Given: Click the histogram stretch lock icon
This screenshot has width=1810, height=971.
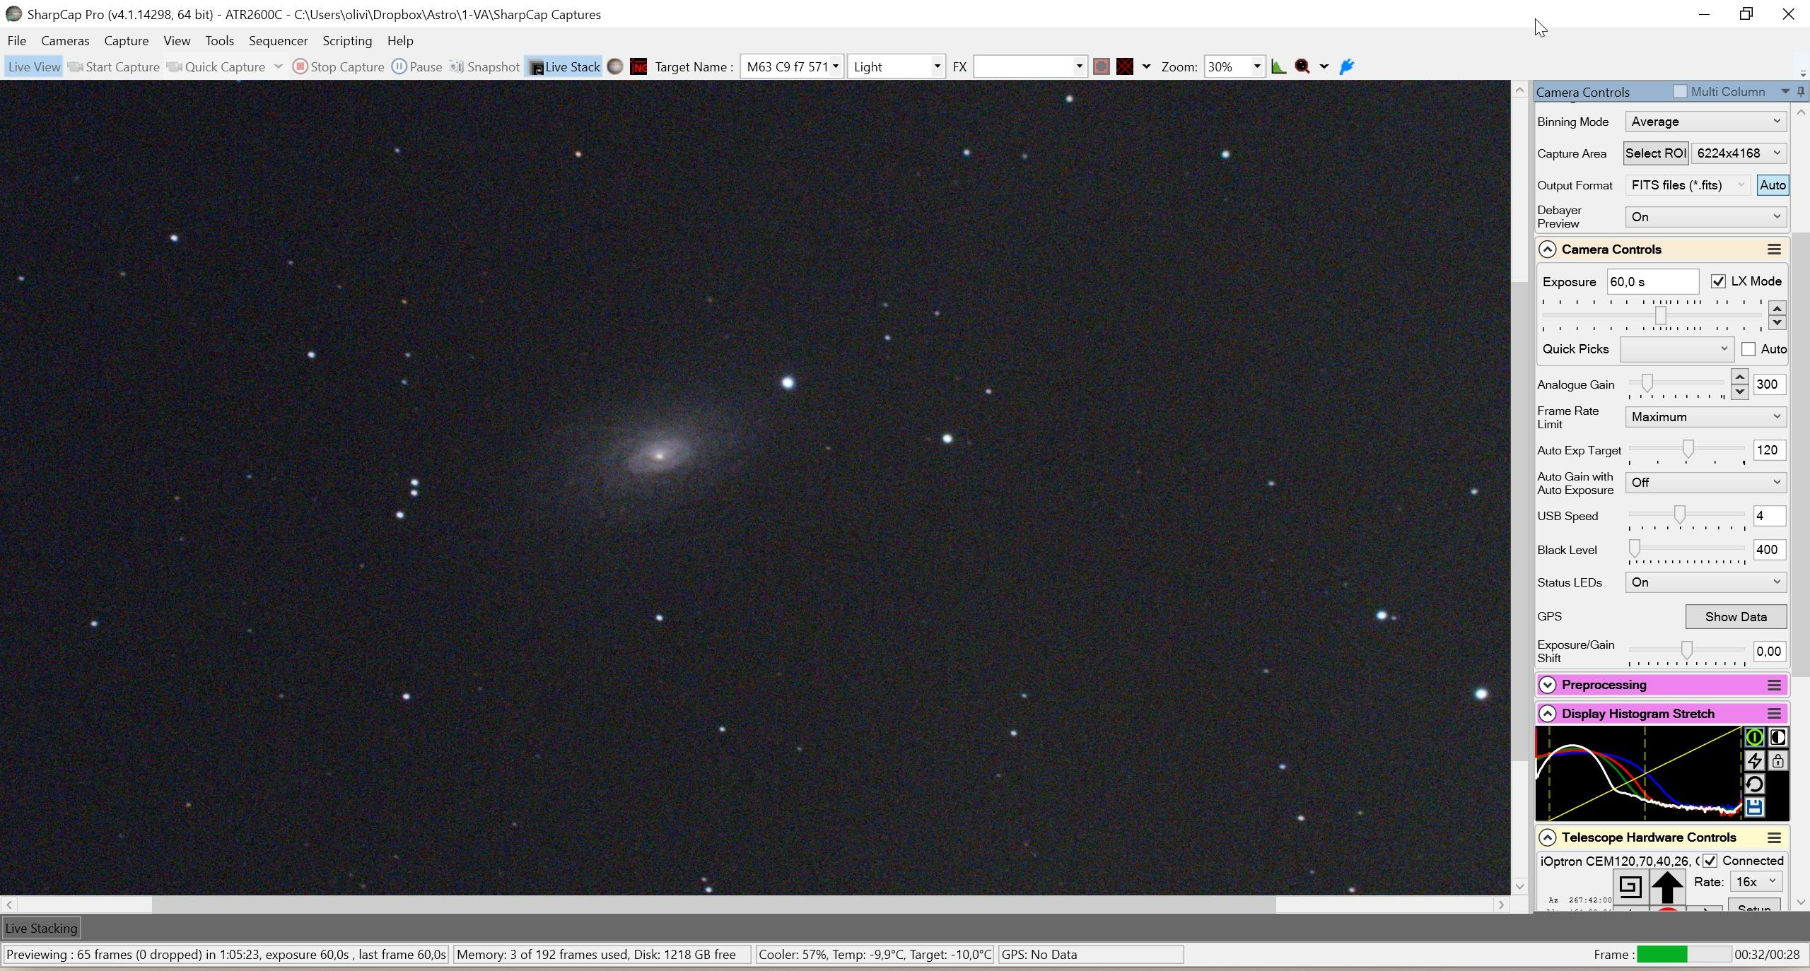Looking at the screenshot, I should (1777, 761).
